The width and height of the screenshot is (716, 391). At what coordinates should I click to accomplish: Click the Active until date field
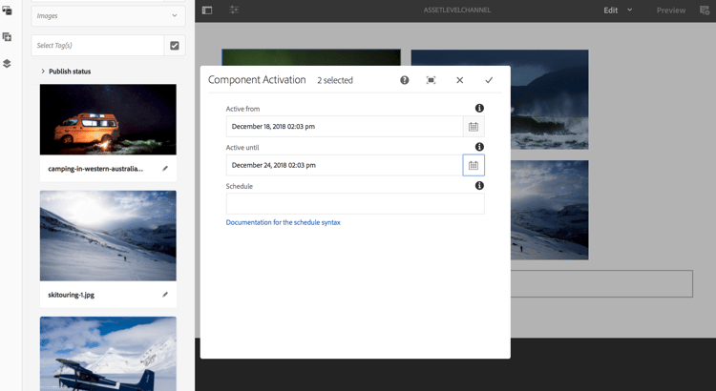pos(345,165)
